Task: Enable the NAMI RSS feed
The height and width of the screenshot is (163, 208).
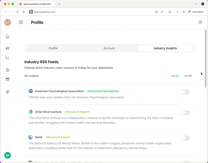Action: pyautogui.click(x=185, y=138)
